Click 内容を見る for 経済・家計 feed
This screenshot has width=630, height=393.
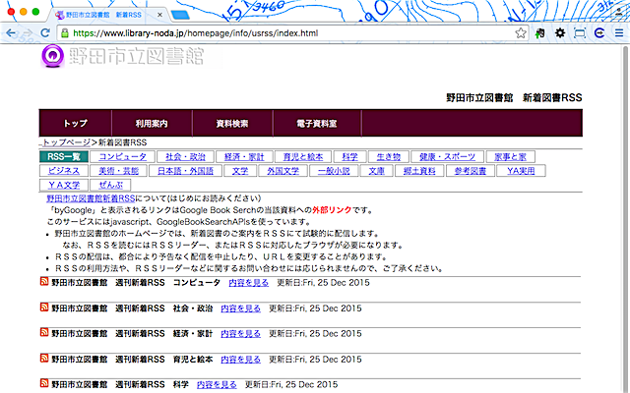coord(240,334)
